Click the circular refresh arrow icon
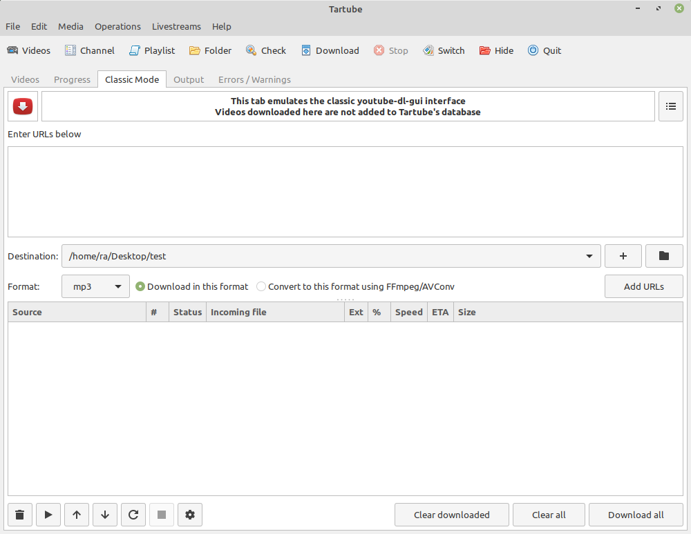 click(133, 515)
